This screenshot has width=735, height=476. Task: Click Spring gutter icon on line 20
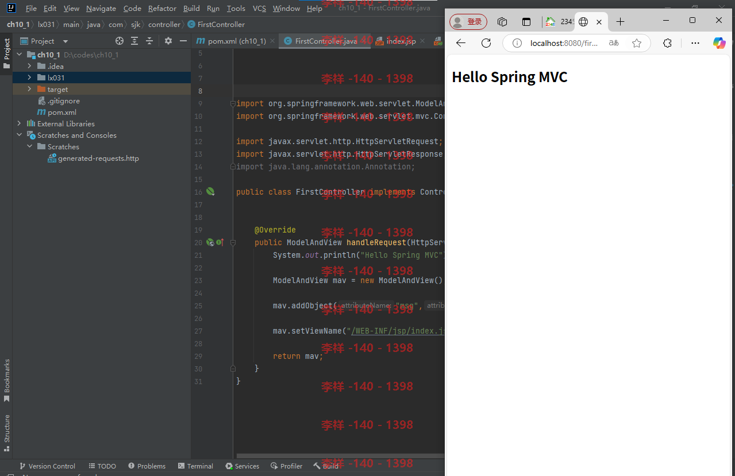[210, 242]
